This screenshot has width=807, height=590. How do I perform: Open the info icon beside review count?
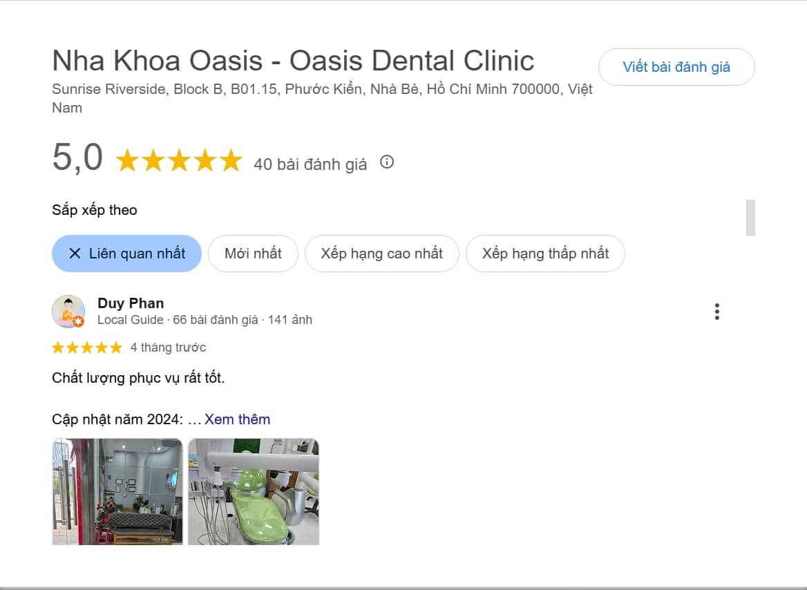(x=387, y=162)
